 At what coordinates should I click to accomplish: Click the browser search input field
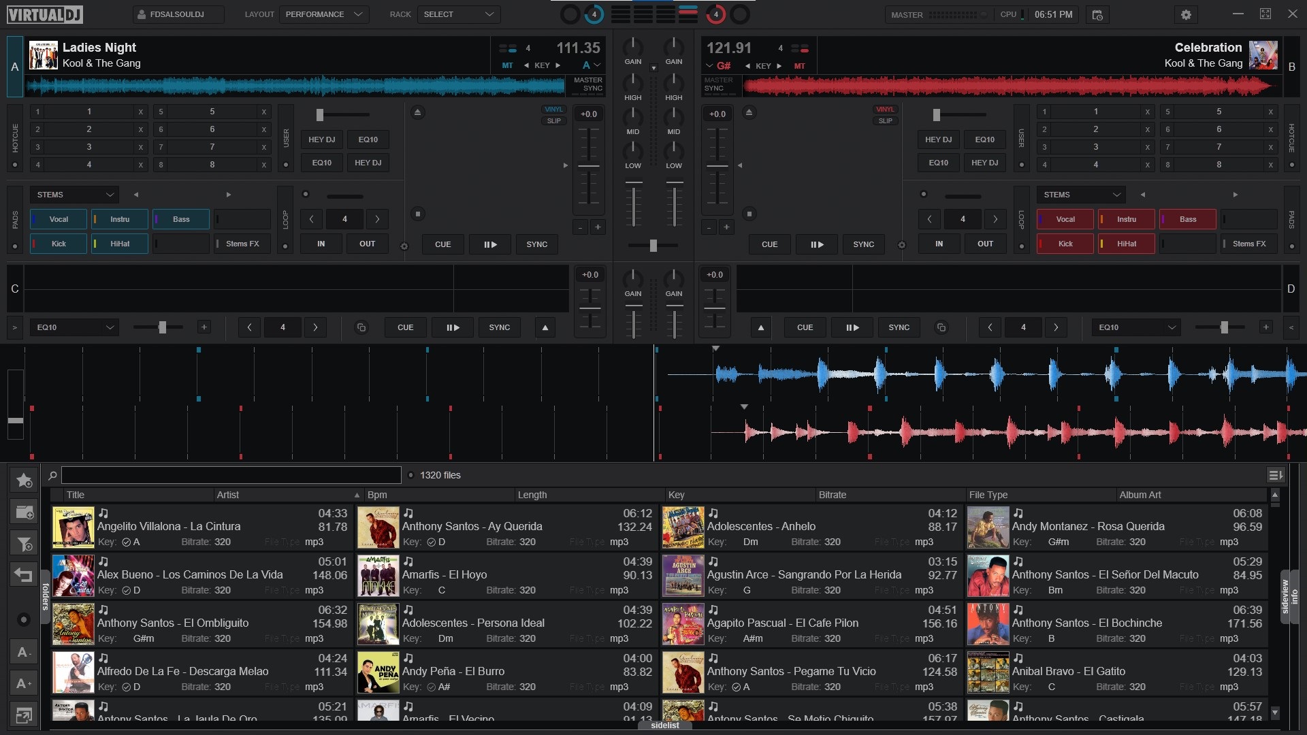tap(231, 475)
